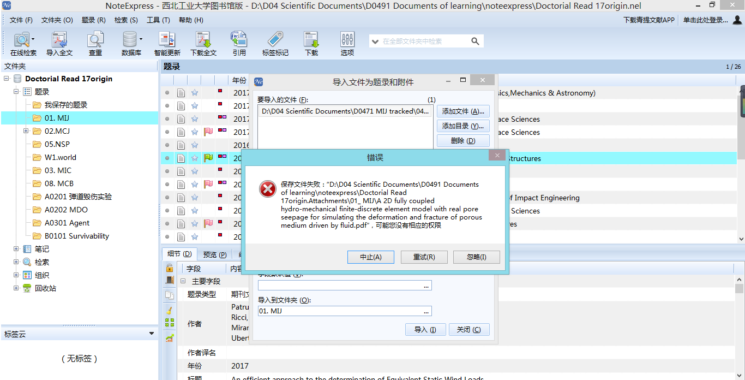745x380 pixels.
Task: Click the 导入到文件夹 field showing 01. MIJ
Action: click(x=345, y=311)
